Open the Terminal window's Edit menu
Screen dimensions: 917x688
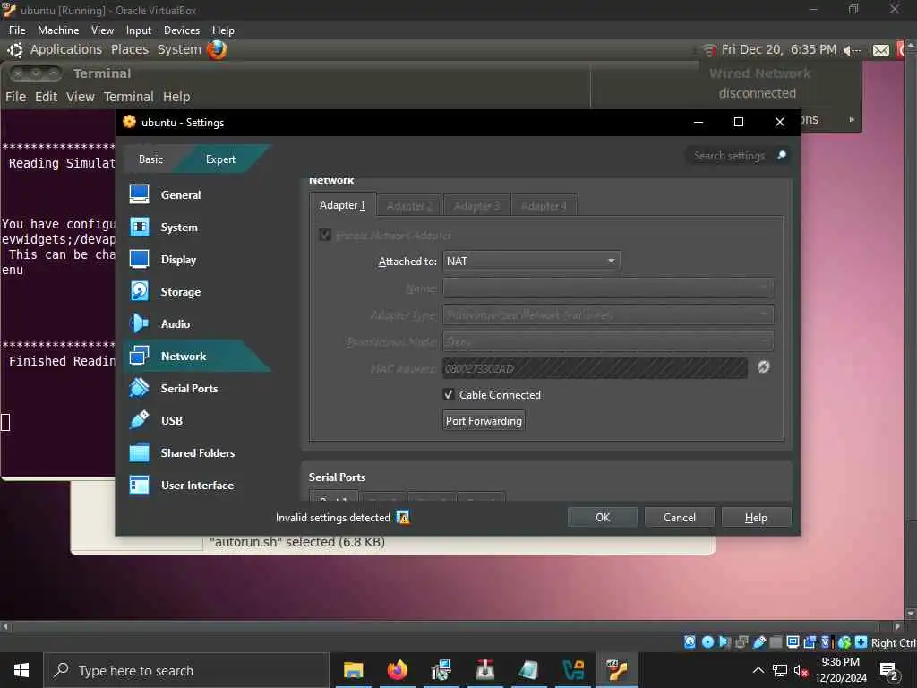pyautogui.click(x=46, y=97)
